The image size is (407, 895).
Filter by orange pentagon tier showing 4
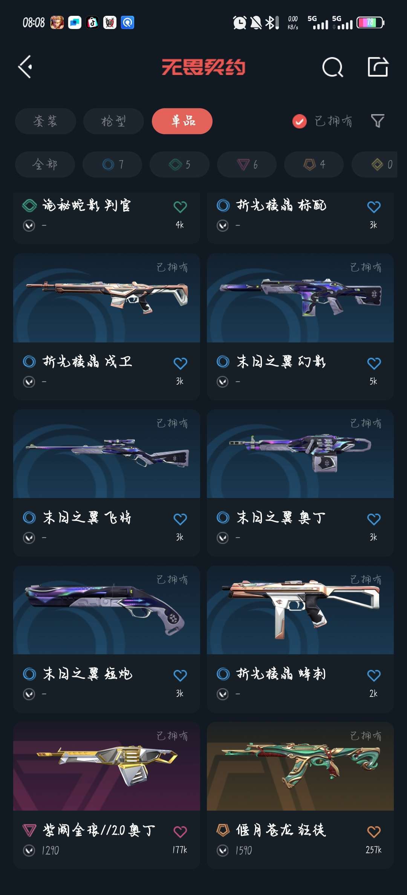click(x=314, y=164)
